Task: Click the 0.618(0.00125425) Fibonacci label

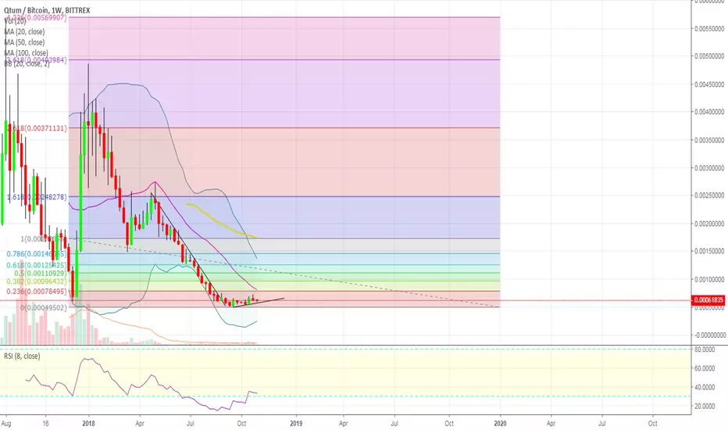Action: 37,266
